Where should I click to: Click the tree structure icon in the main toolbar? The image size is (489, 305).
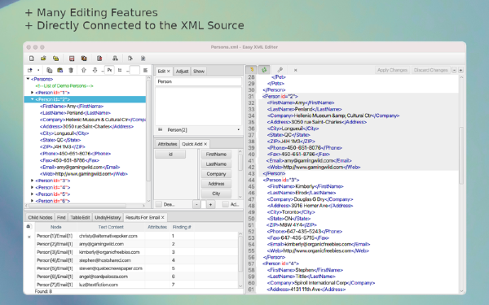coord(115,59)
